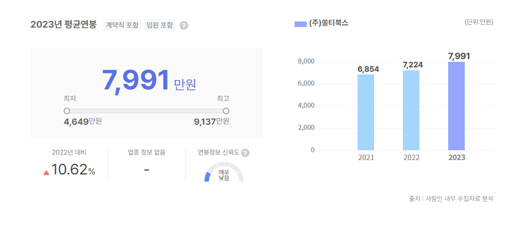Click the 업종 정보 없음 label
Image resolution: width=525 pixels, height=228 pixels.
click(x=146, y=153)
